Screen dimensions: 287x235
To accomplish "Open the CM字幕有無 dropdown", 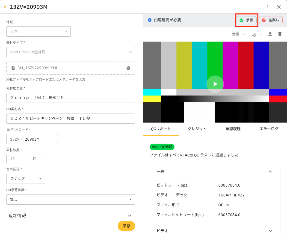I will (70, 199).
